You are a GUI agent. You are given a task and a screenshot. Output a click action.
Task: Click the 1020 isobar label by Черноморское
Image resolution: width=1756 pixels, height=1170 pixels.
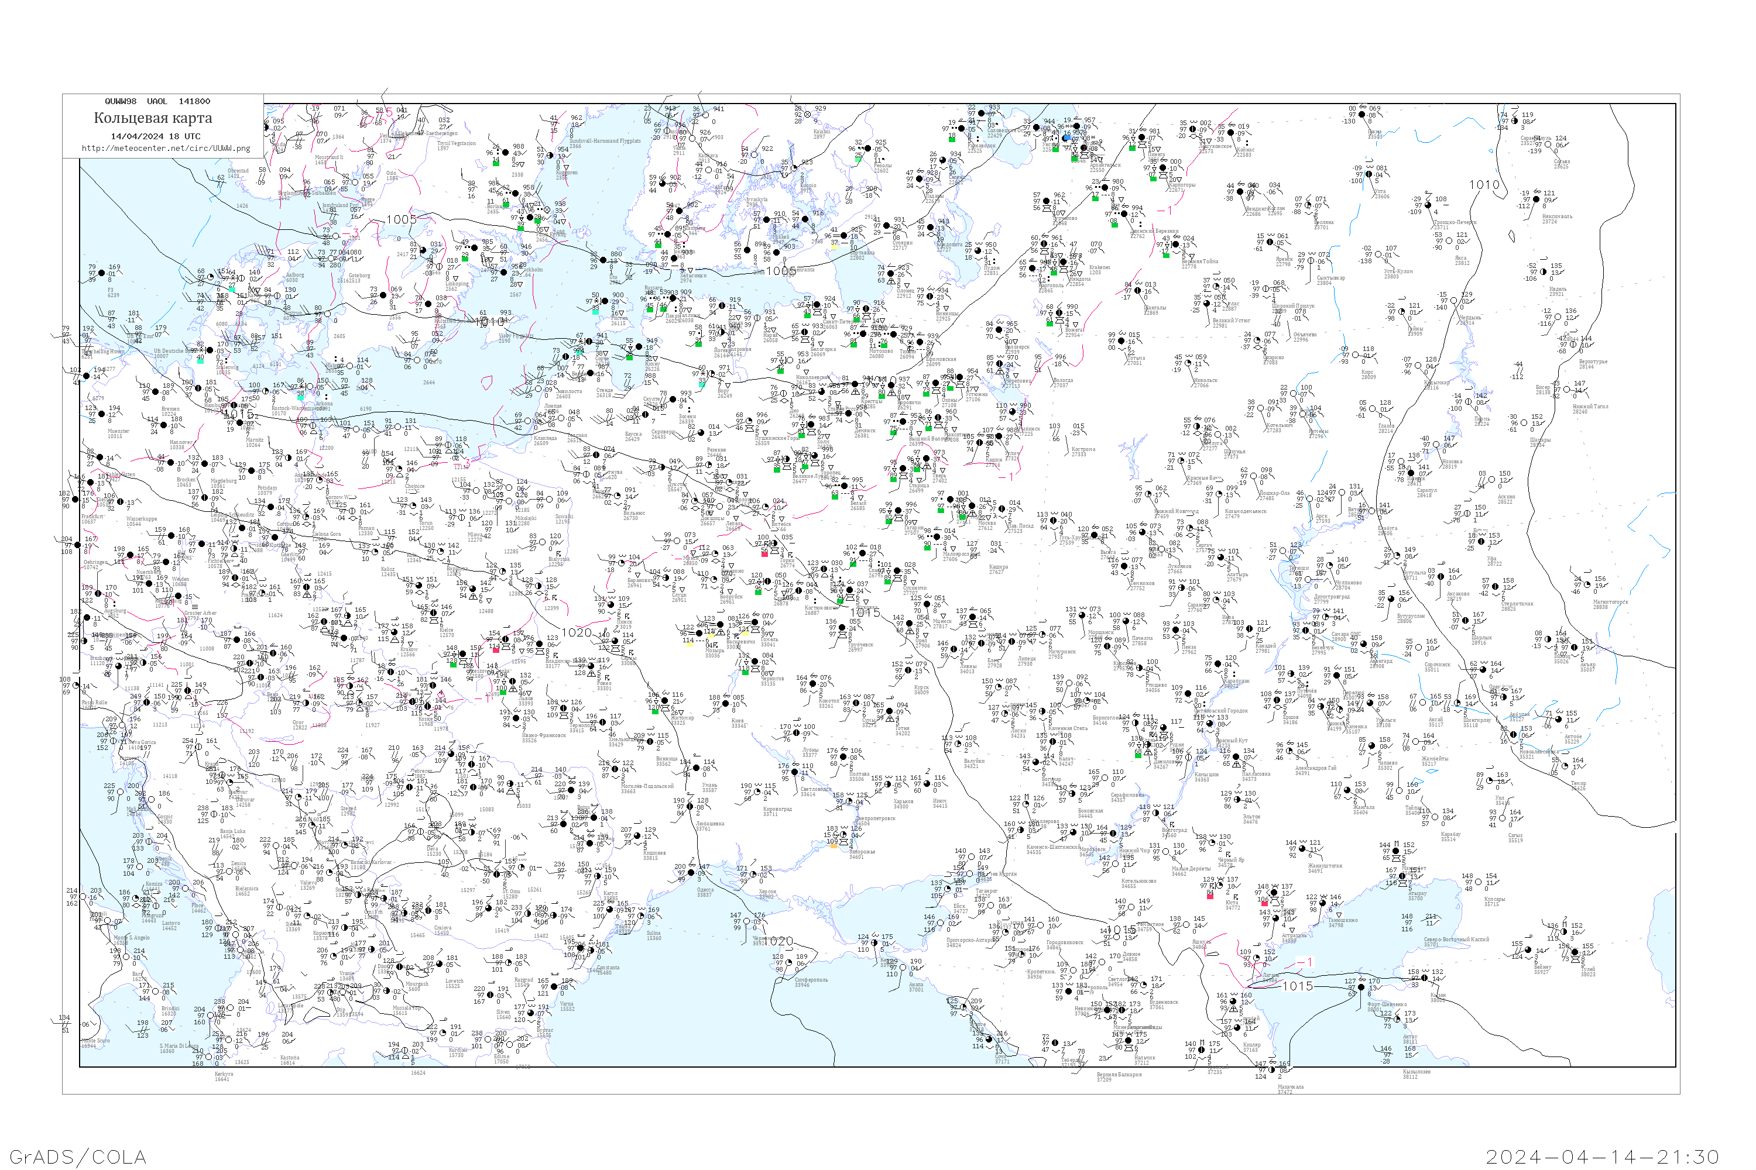click(x=777, y=942)
